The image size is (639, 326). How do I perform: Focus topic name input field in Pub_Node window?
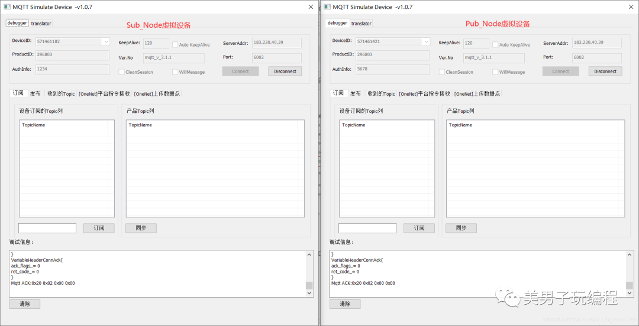[367, 228]
